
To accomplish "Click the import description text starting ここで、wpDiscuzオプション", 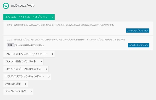I will click(67, 40).
